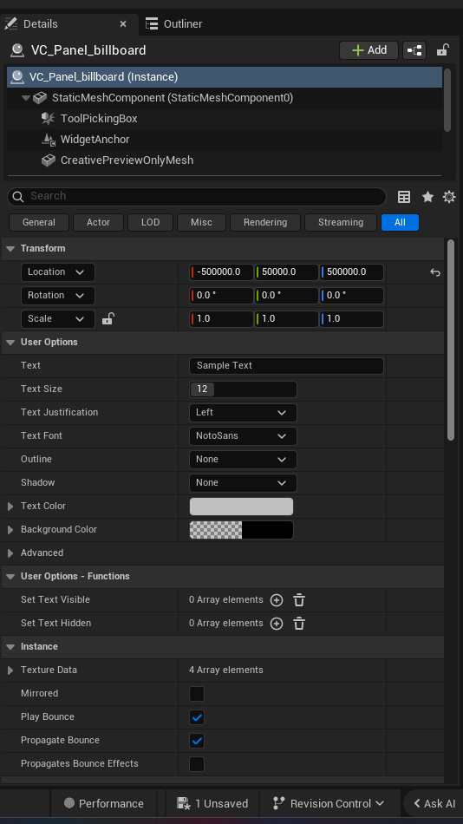The image size is (463, 824).
Task: Click Rotation X value field
Action: point(221,295)
